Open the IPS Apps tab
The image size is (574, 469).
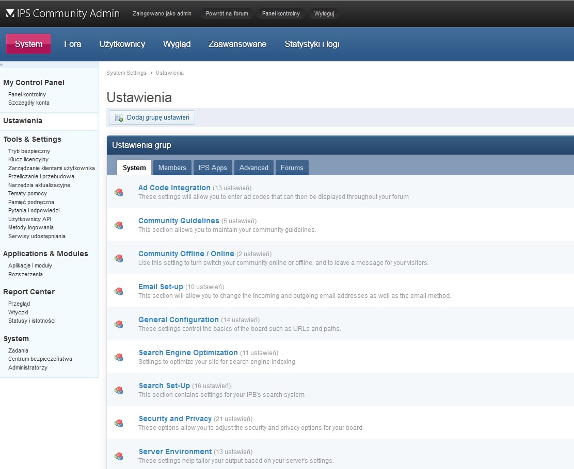click(213, 167)
